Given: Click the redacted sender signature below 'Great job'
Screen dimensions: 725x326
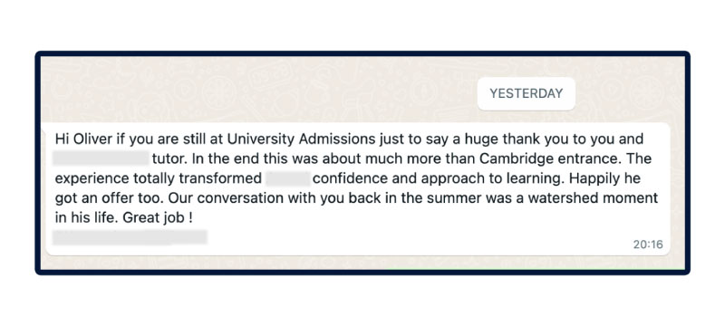Looking at the screenshot, I should tap(130, 237).
